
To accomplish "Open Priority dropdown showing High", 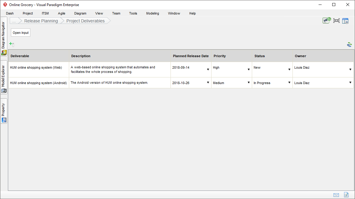I will tap(248, 70).
